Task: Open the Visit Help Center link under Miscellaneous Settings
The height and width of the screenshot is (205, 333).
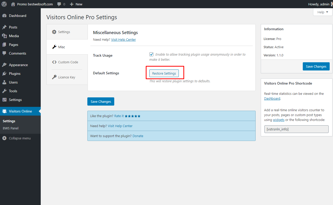Action: point(123,39)
